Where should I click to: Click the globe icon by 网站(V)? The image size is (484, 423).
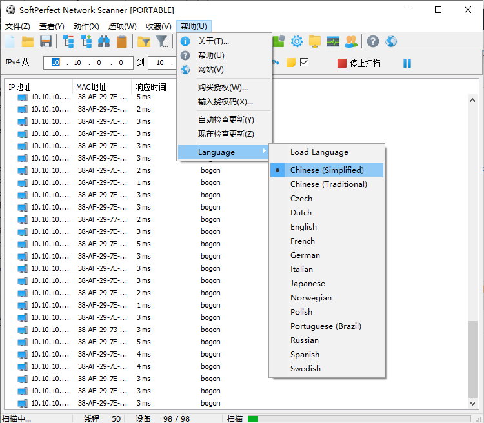(185, 70)
